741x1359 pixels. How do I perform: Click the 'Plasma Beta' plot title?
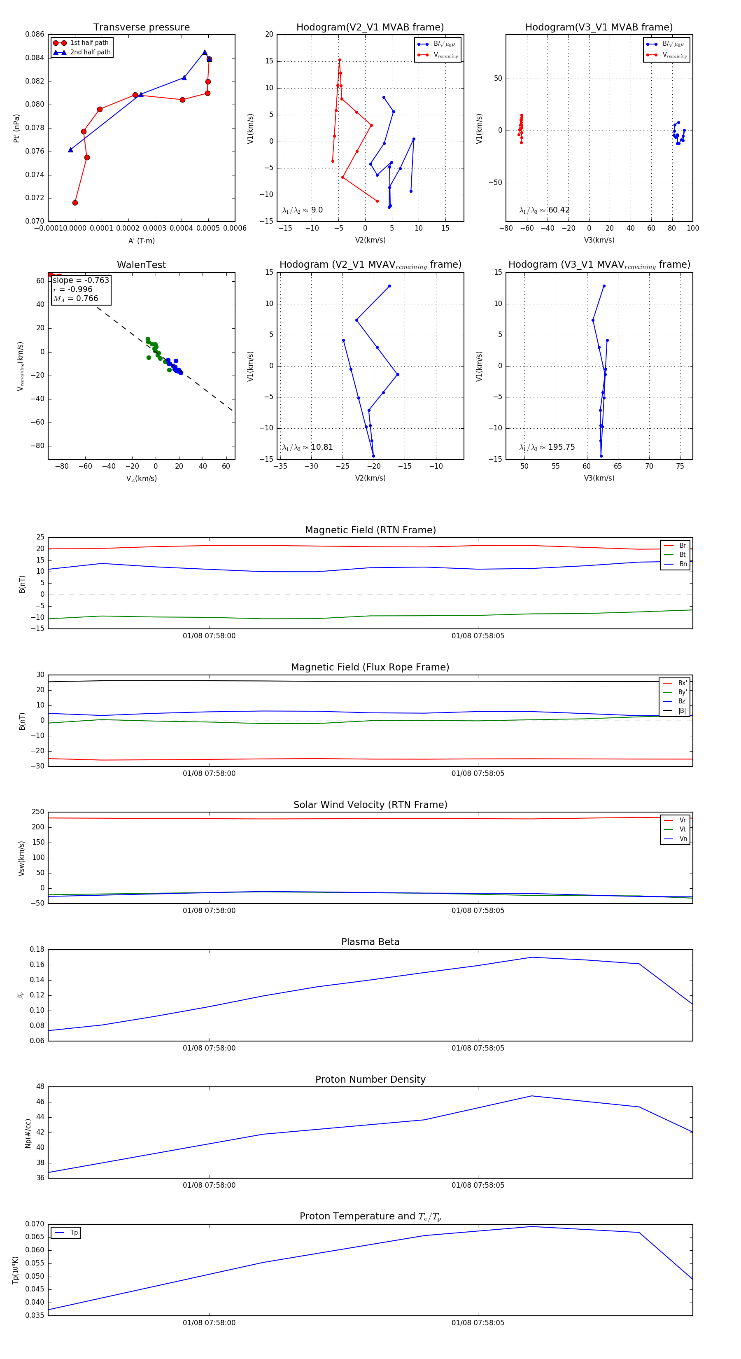coord(370,942)
